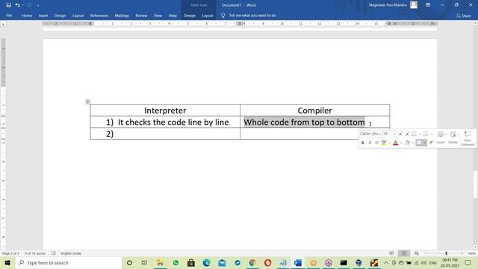Click the page count in the status bar
The height and width of the screenshot is (269, 478).
[11, 253]
